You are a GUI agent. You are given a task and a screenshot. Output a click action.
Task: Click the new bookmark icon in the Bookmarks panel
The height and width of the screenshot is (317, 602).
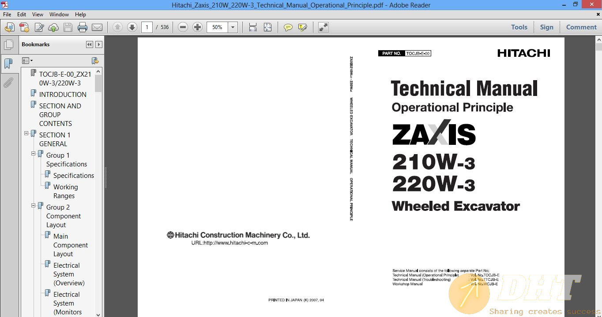point(95,61)
